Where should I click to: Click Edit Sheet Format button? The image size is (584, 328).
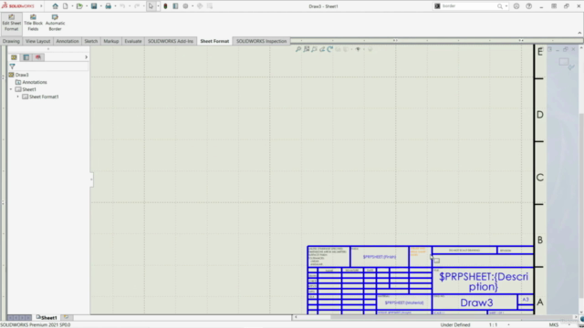(x=12, y=23)
